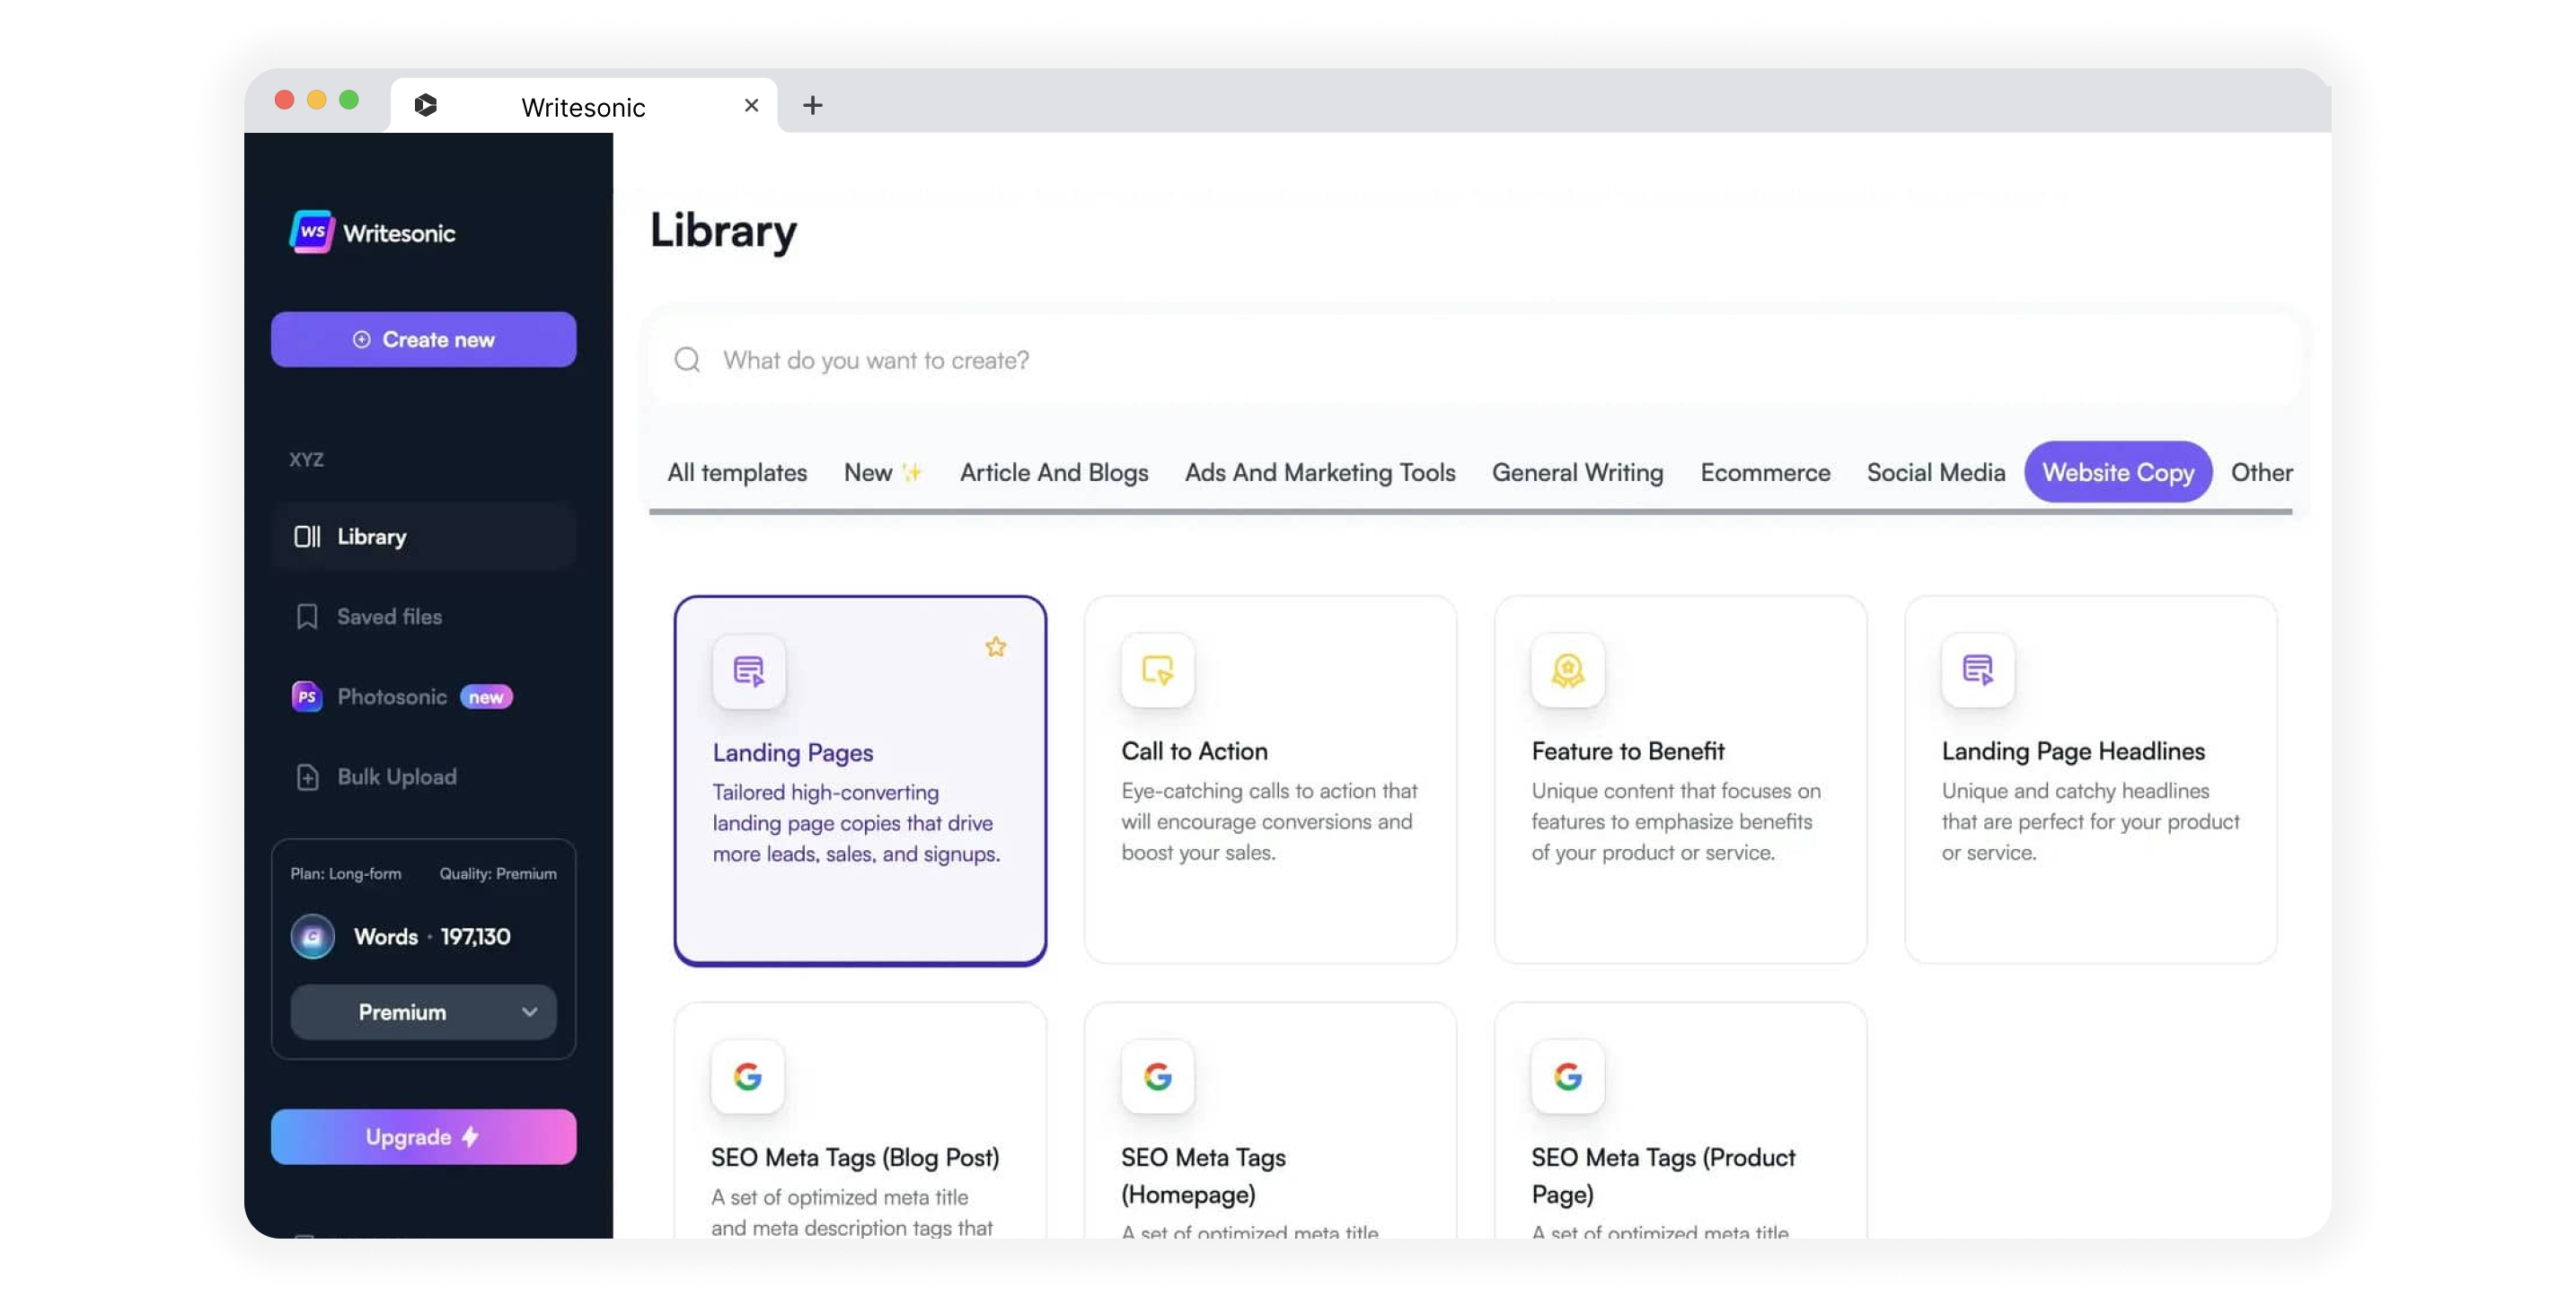Click the Call to Action template icon
Image resolution: width=2576 pixels, height=1305 pixels.
[x=1157, y=670]
